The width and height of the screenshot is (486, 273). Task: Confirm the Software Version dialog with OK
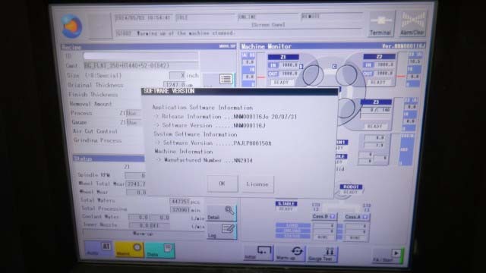tap(222, 184)
